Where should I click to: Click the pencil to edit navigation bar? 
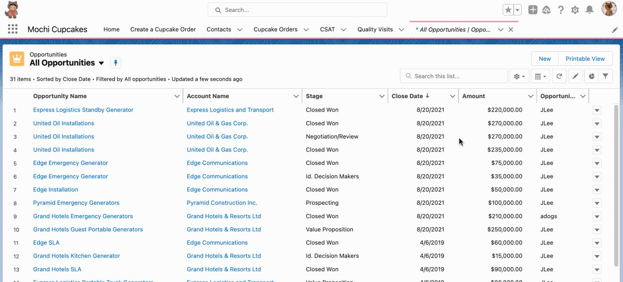[x=615, y=30]
